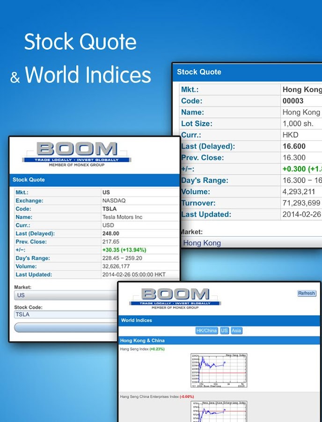
Task: Click the BOOM logo on World Indices page
Action: pos(175,298)
